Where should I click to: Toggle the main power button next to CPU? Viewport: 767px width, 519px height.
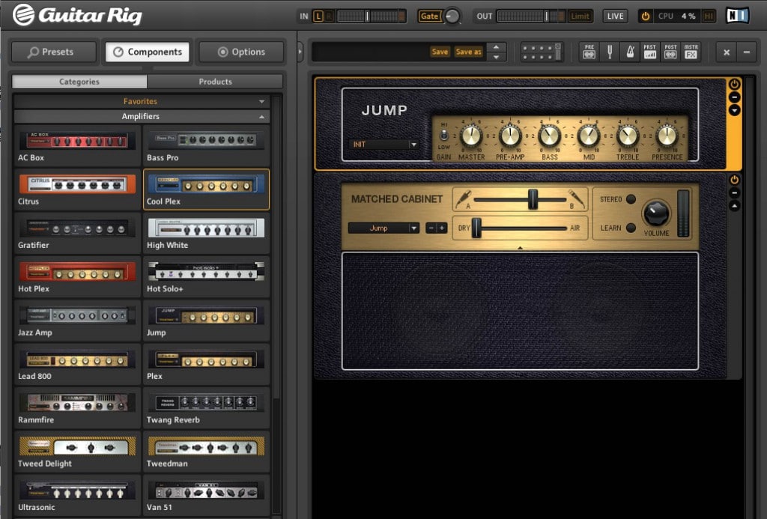click(x=645, y=16)
